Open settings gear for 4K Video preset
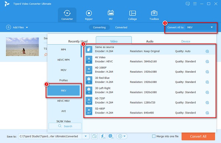221x143 pixels. pyautogui.click(x=207, y=62)
